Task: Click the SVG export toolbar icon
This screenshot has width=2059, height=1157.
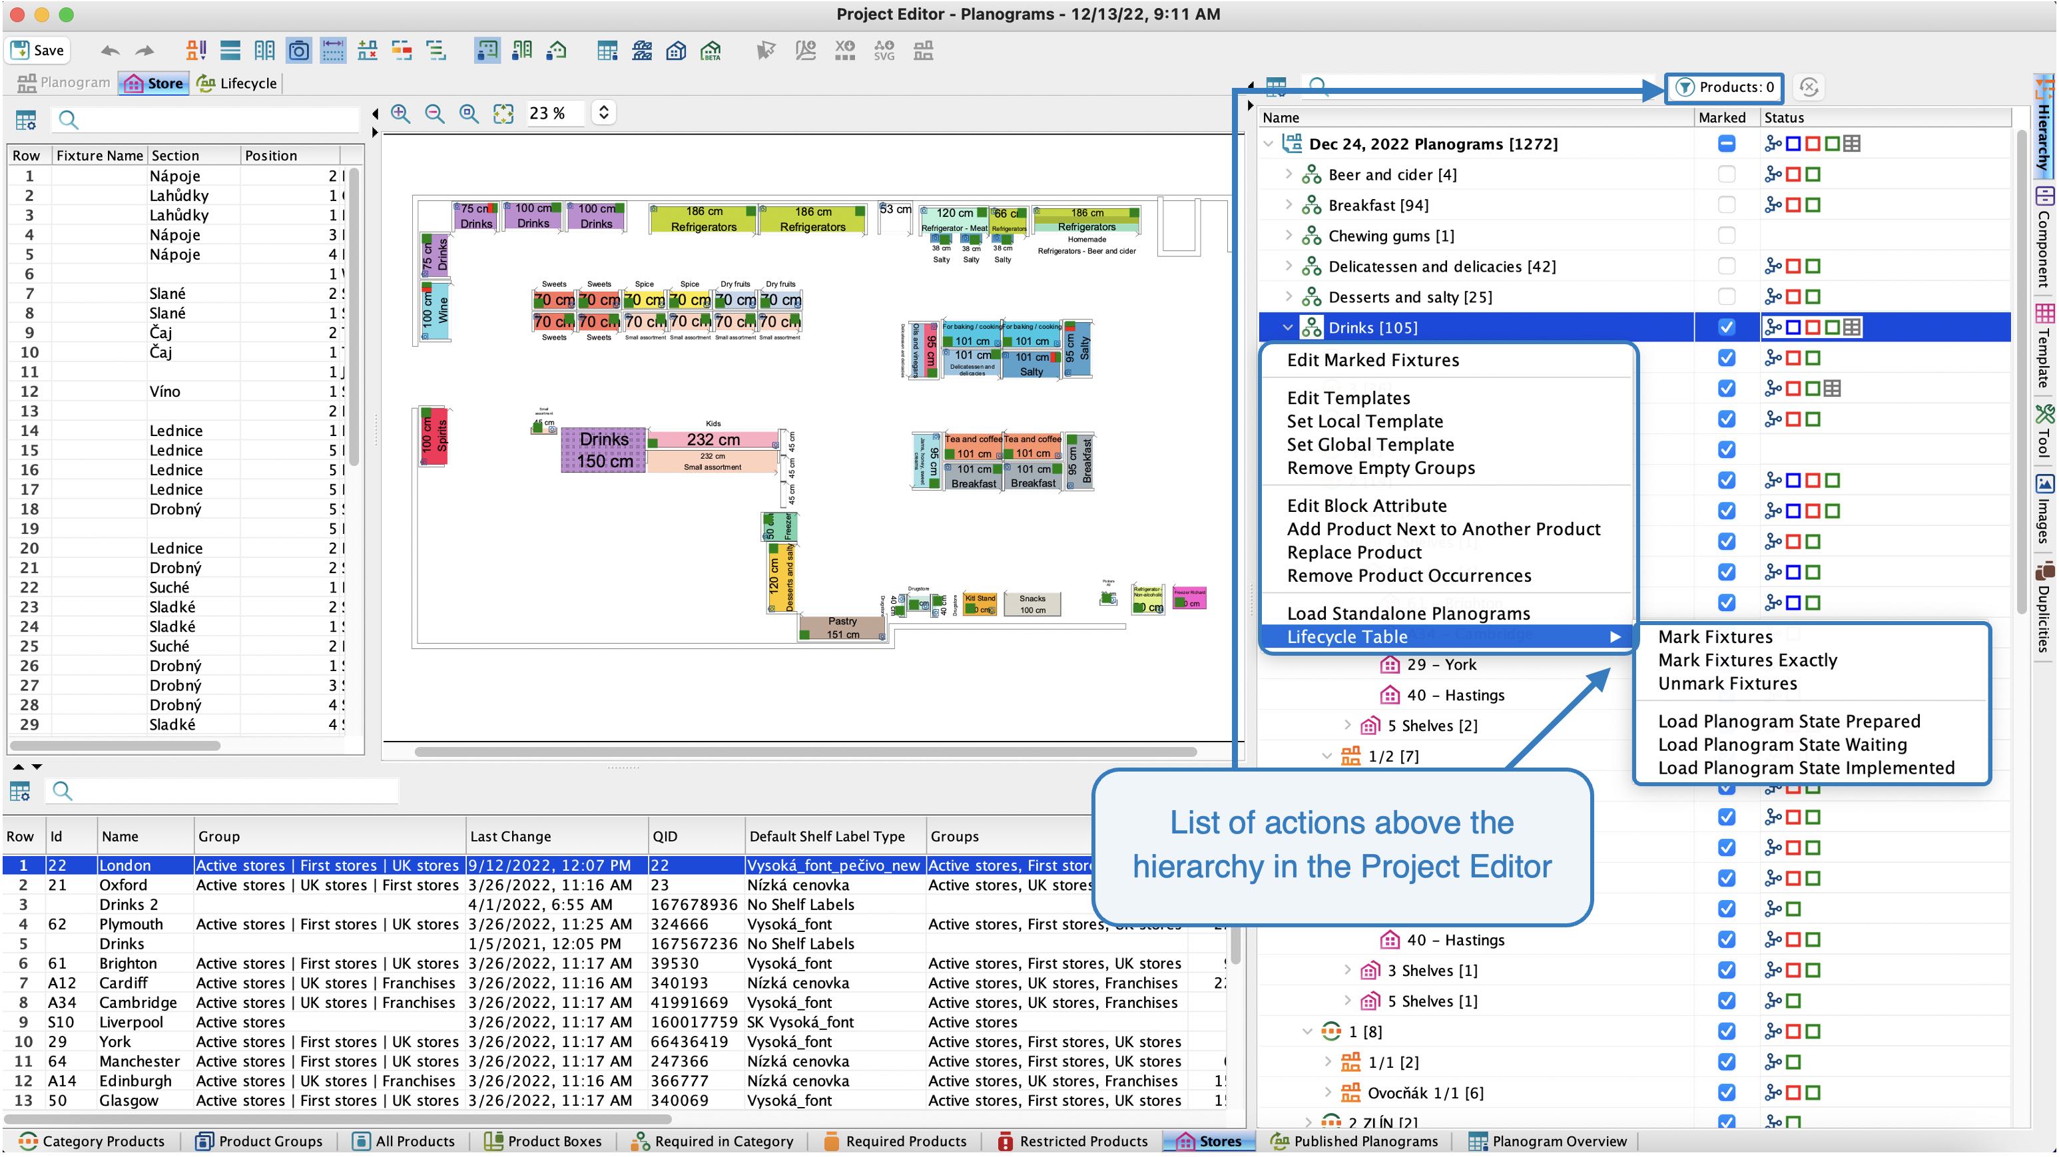Action: pos(884,51)
